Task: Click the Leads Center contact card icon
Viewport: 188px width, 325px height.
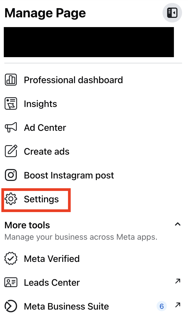Action: [x=11, y=282]
